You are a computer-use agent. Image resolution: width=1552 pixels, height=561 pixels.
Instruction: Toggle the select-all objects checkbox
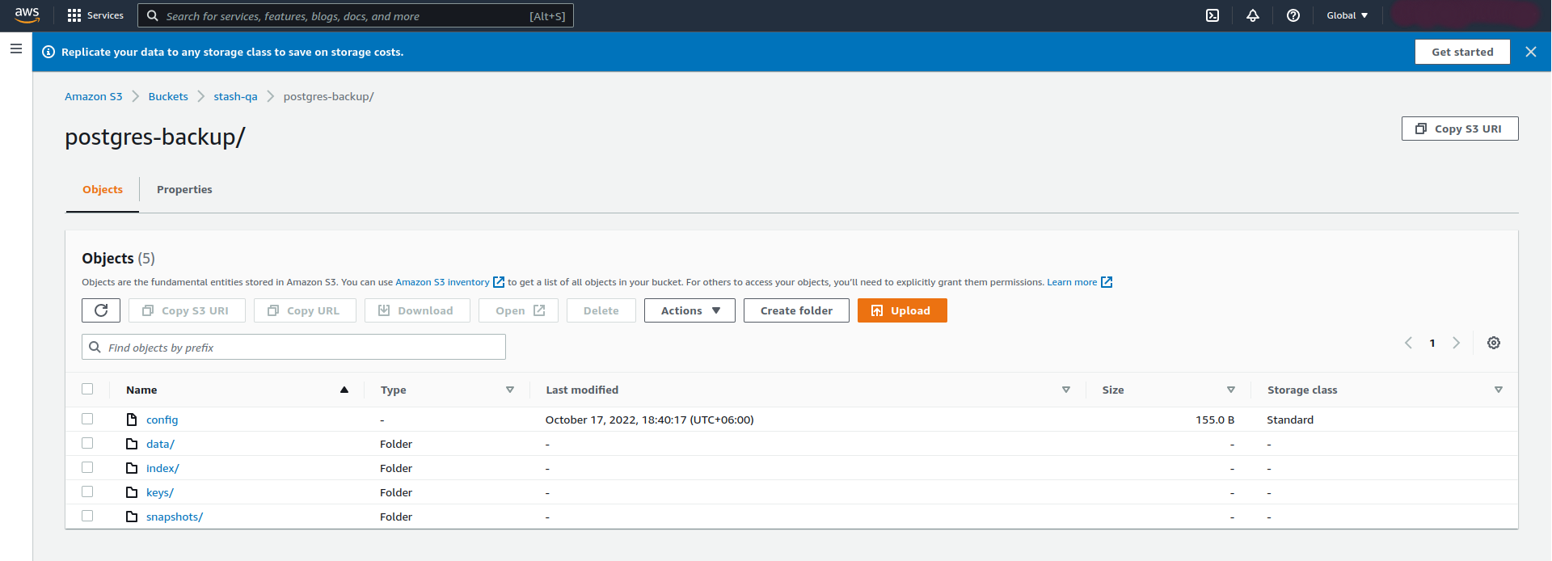(x=87, y=389)
